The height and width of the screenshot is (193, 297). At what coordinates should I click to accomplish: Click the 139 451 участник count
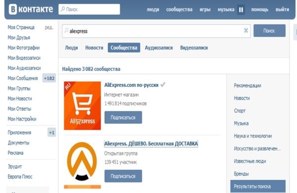click(120, 162)
